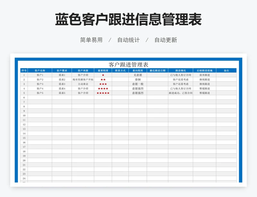
Task: Select the 跟进成功，已签合同 cell
Action: (x=181, y=93)
